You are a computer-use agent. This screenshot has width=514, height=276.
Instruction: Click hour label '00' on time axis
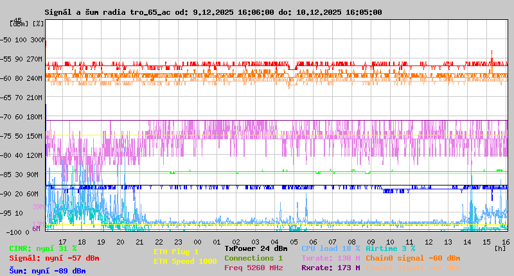pos(198,242)
